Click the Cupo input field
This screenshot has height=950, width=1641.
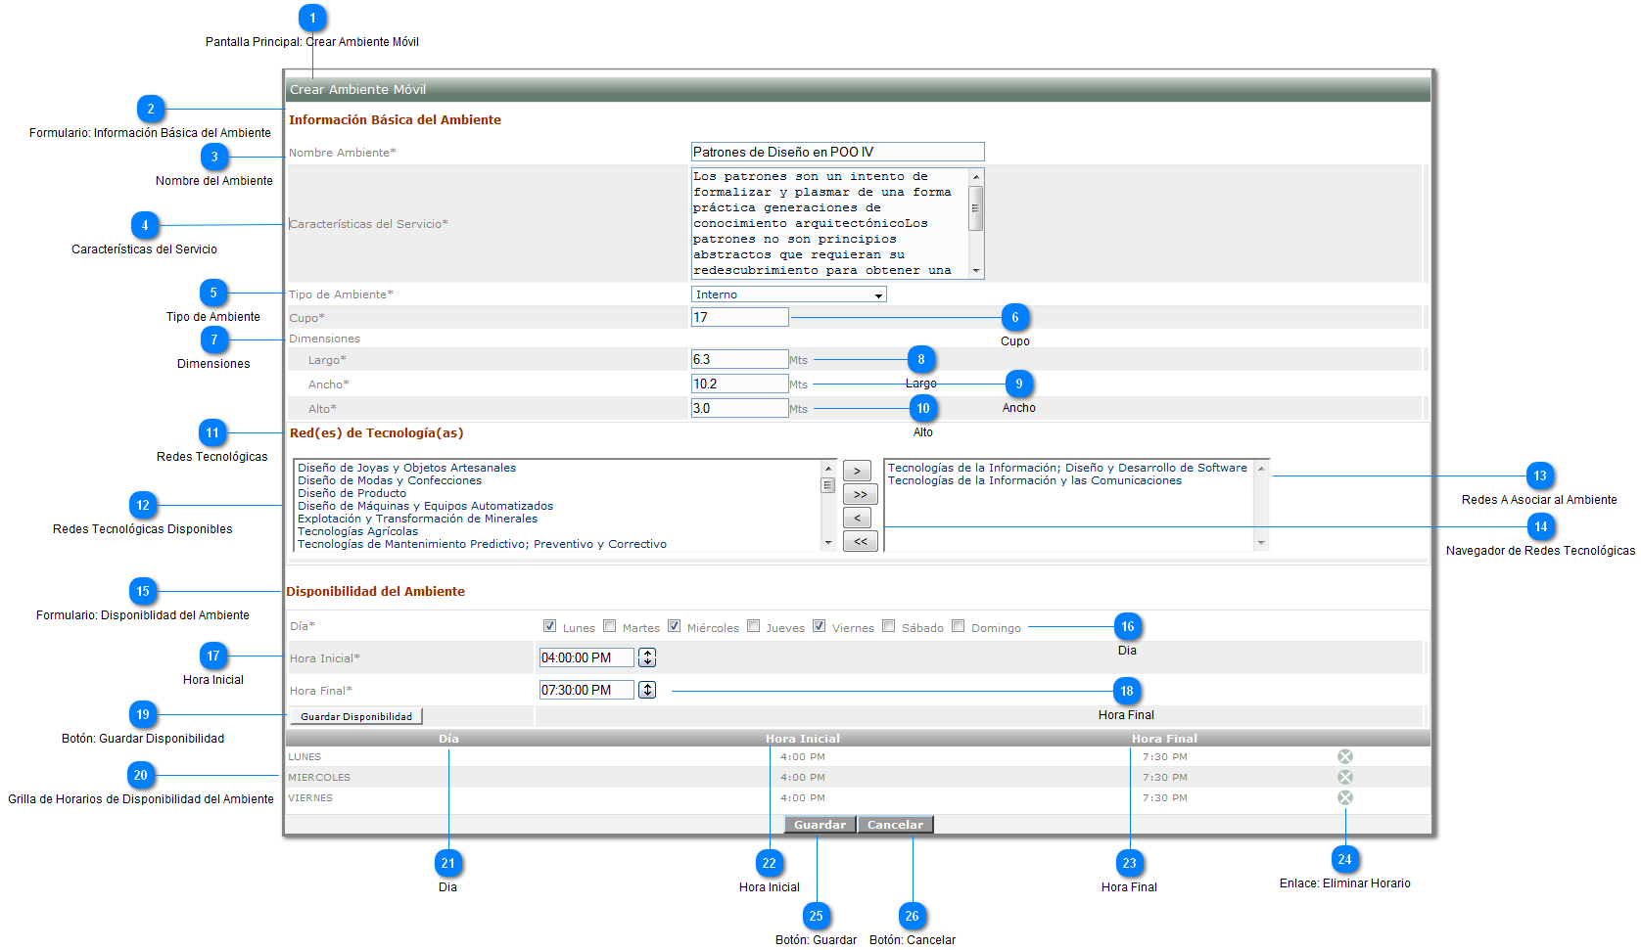tap(739, 317)
